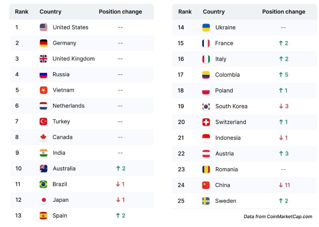Click South Korea's red down arrow

(281, 106)
